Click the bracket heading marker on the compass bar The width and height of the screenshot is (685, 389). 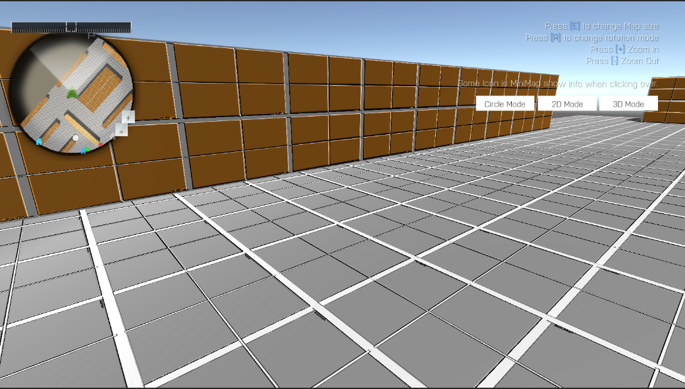pos(71,28)
